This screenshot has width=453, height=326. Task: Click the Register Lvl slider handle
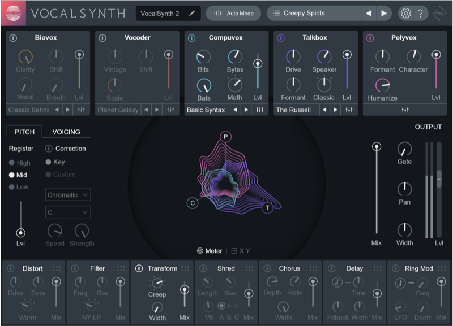coord(20,232)
